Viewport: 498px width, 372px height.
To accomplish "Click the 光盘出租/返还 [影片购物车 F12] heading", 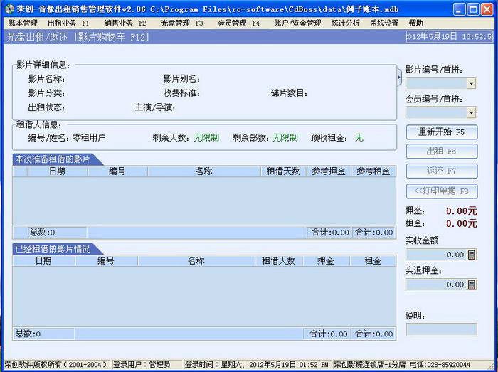I will (78, 37).
